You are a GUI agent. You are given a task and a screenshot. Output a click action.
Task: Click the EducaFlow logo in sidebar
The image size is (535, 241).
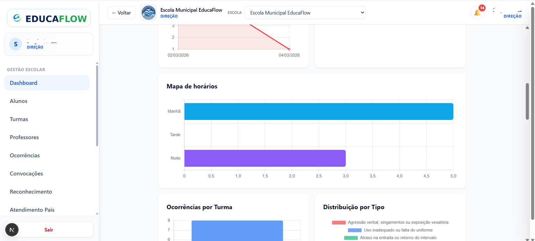49,18
